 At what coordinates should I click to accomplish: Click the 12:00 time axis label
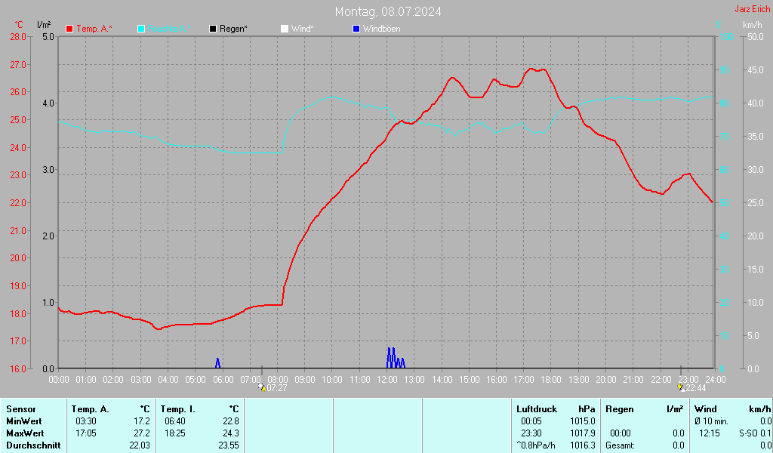click(x=386, y=378)
